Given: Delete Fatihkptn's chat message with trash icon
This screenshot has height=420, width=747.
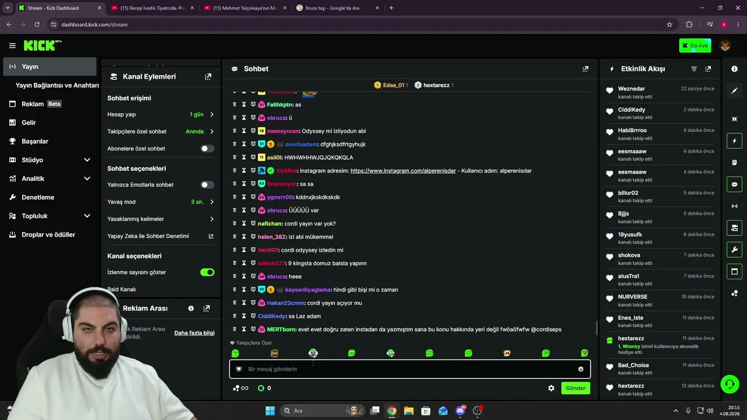Looking at the screenshot, I should tap(235, 104).
